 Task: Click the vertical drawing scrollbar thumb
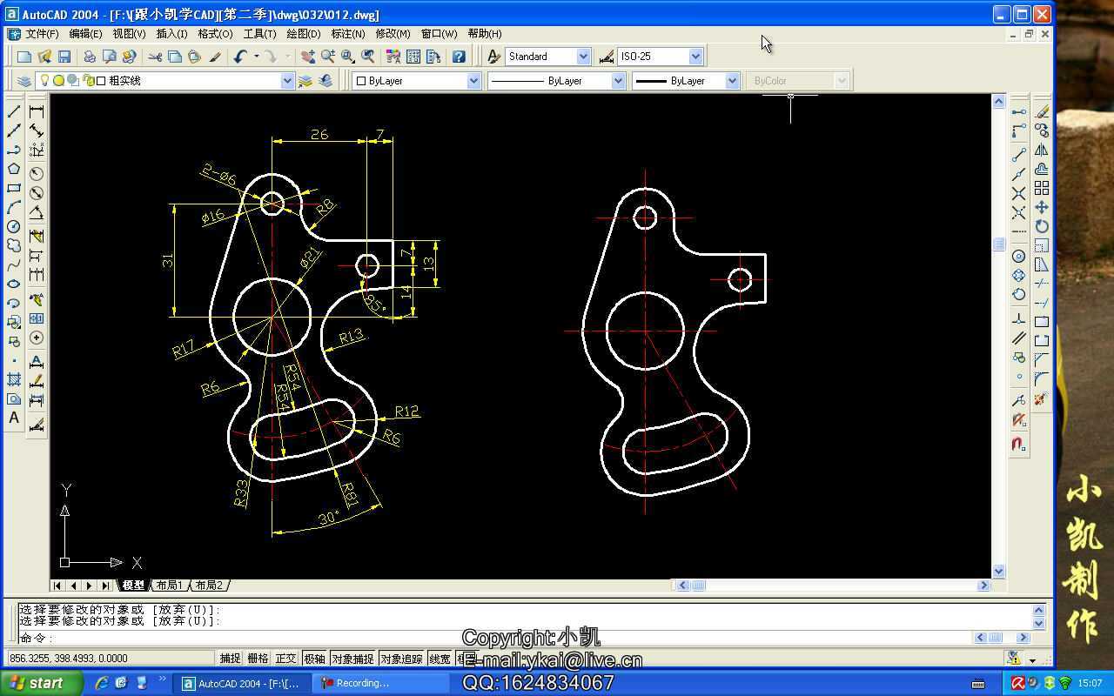tap(998, 244)
